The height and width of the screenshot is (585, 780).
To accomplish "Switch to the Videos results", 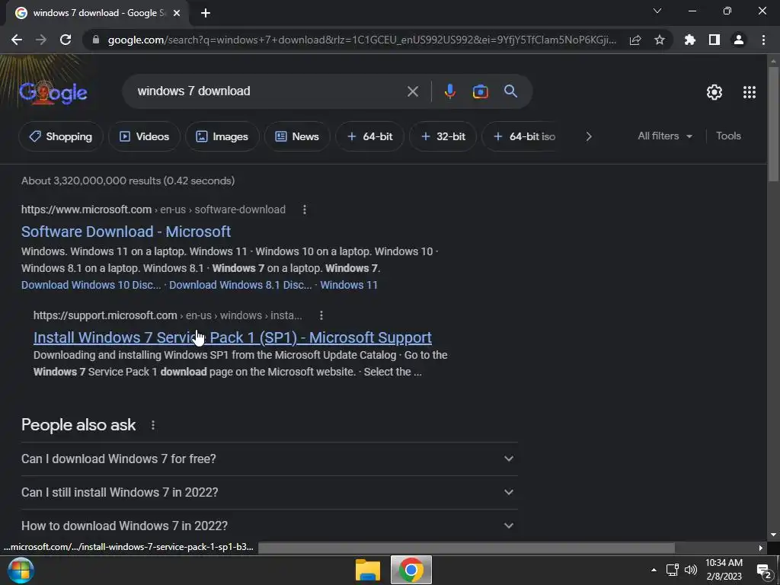I will tap(144, 136).
